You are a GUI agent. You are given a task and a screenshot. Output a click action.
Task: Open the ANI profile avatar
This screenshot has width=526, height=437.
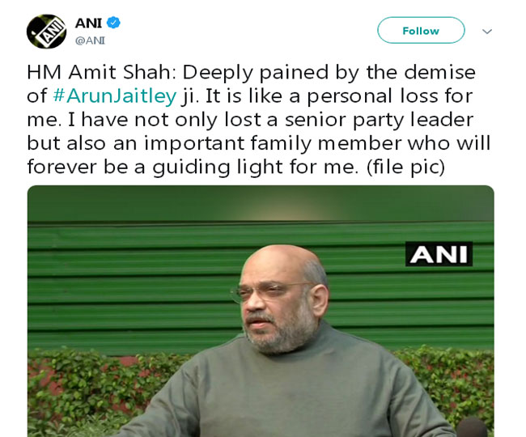click(x=46, y=32)
